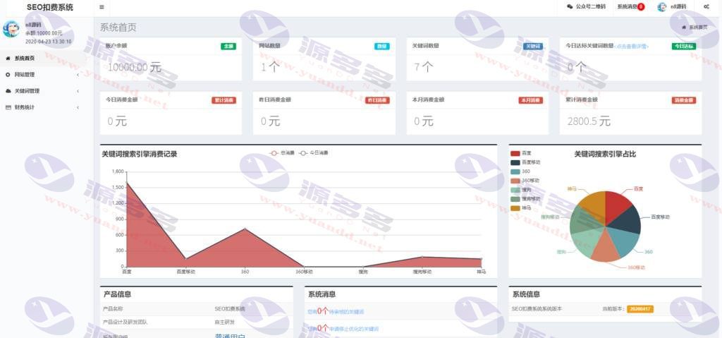This screenshot has height=338, width=722.
Task: Toggle 百度 in the pie chart legend
Action: pos(521,154)
